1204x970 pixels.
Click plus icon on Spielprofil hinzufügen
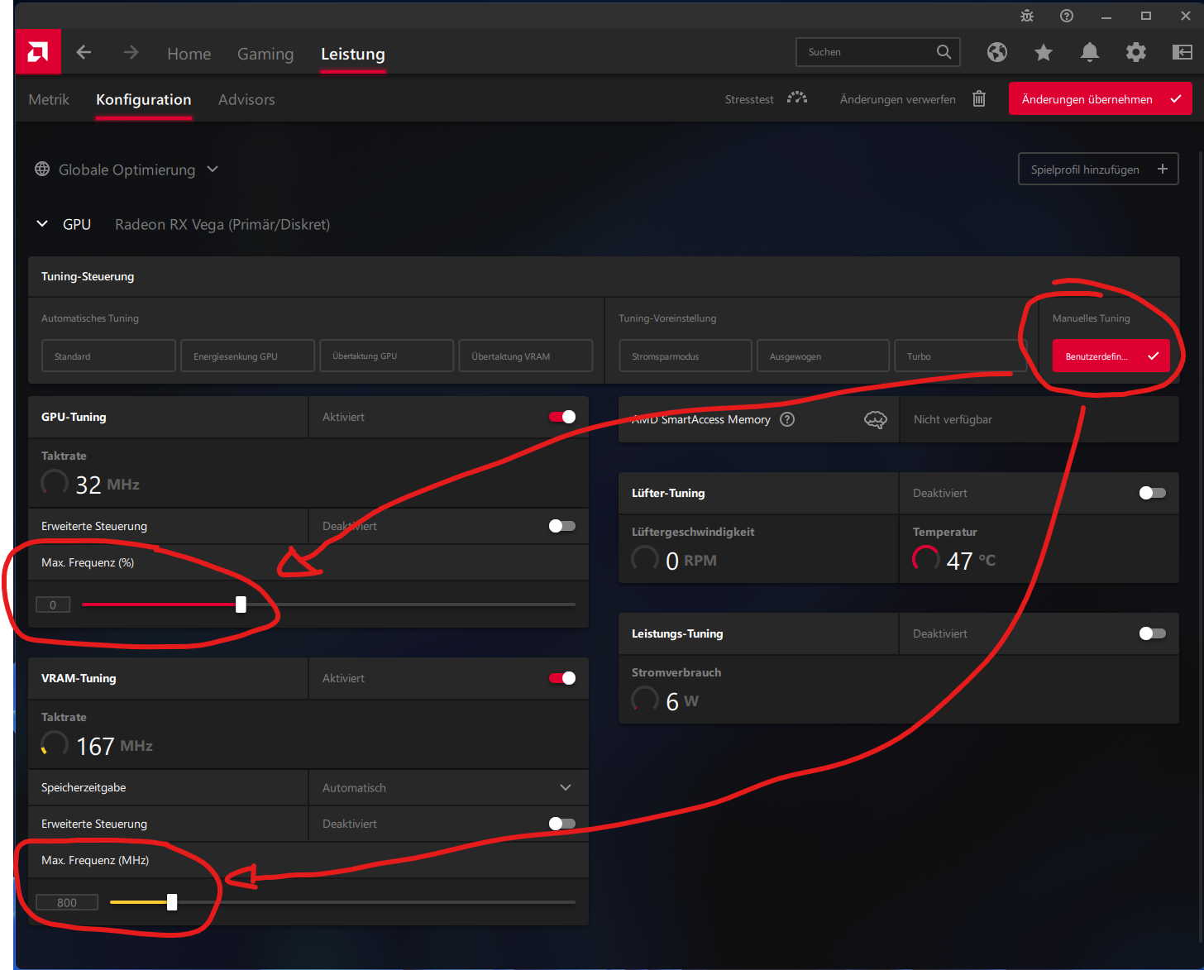1163,169
